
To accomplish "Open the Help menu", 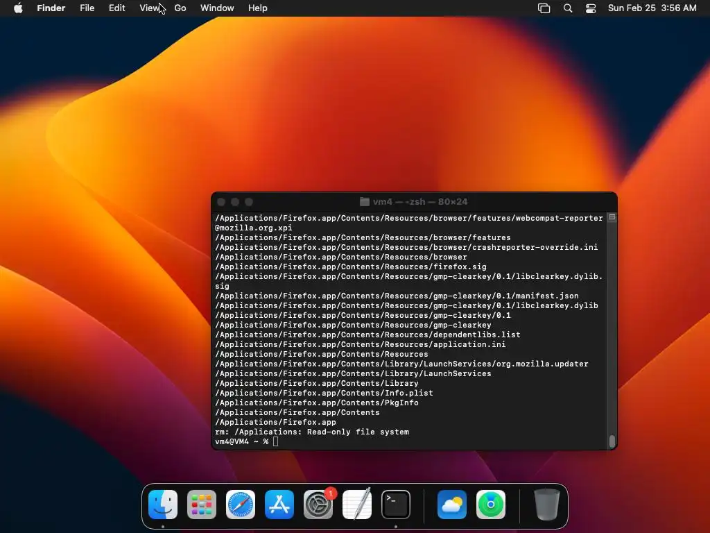I will pos(258,8).
